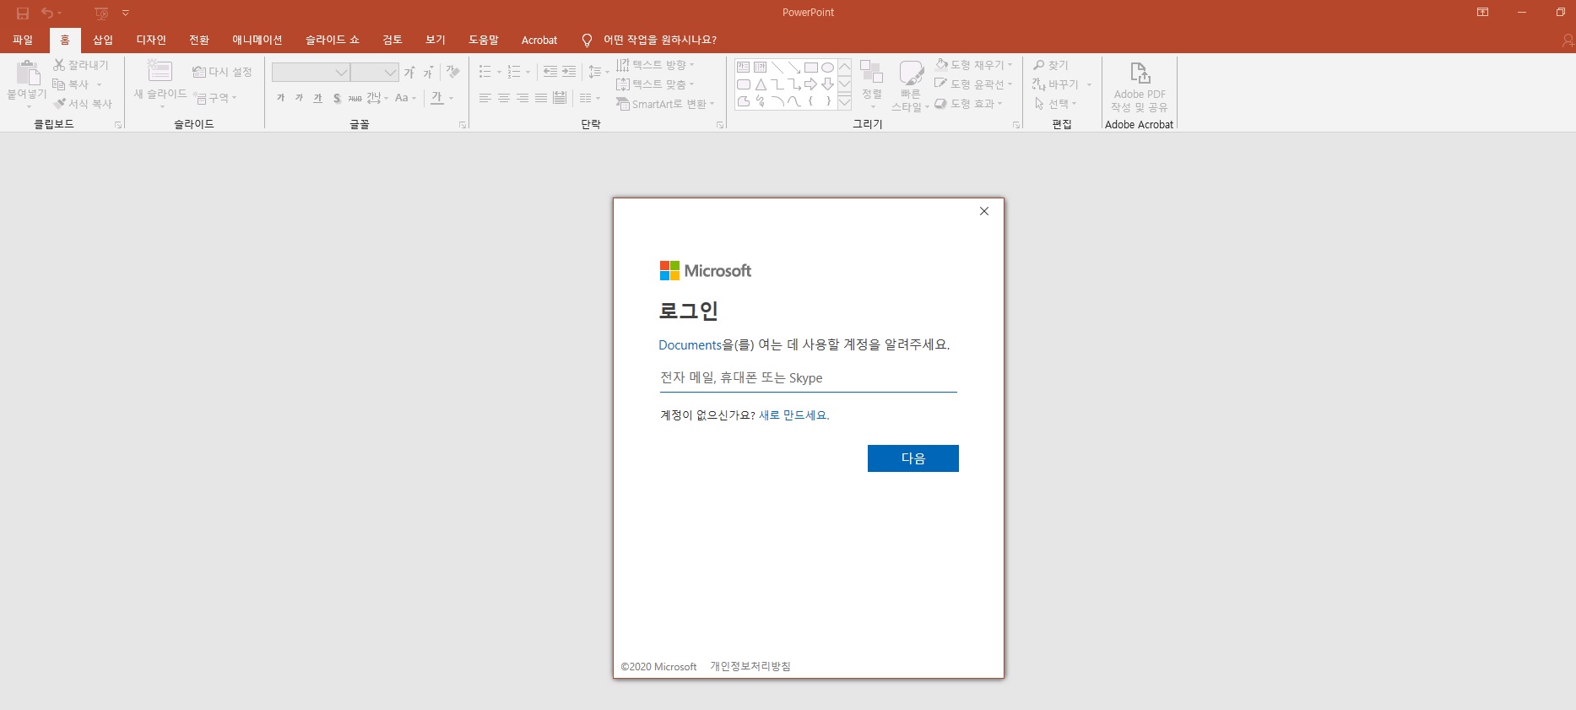
Task: Center align the paragraph text
Action: 504,99
